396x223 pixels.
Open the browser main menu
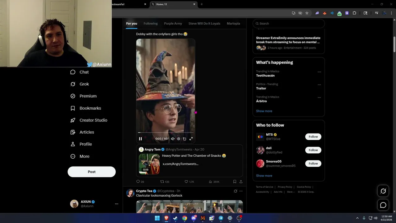(x=391, y=13)
